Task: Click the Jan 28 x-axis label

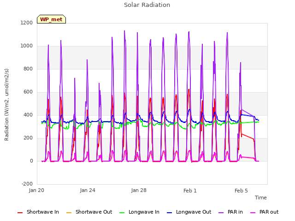Action: click(x=139, y=190)
